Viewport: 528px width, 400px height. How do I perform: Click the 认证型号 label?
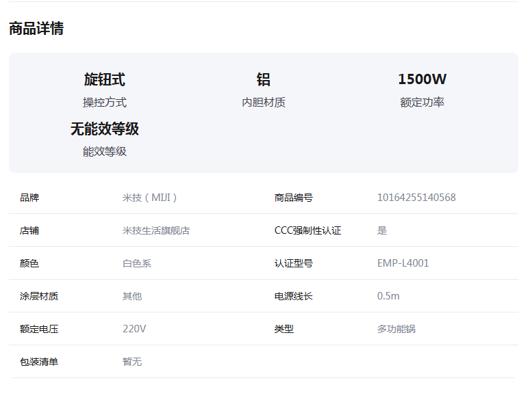pos(293,263)
